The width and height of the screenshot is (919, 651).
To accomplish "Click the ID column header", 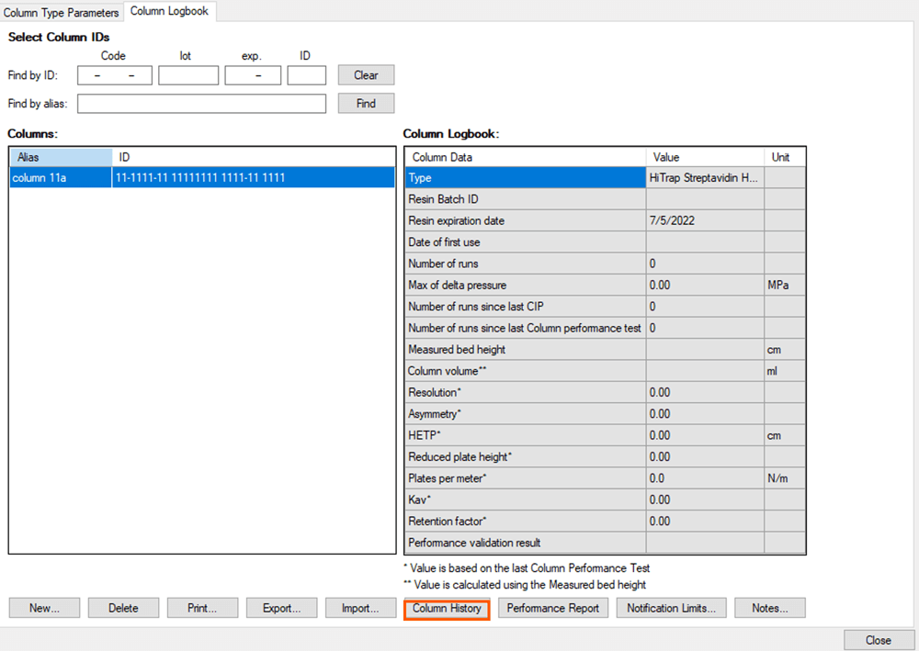I will [x=253, y=157].
